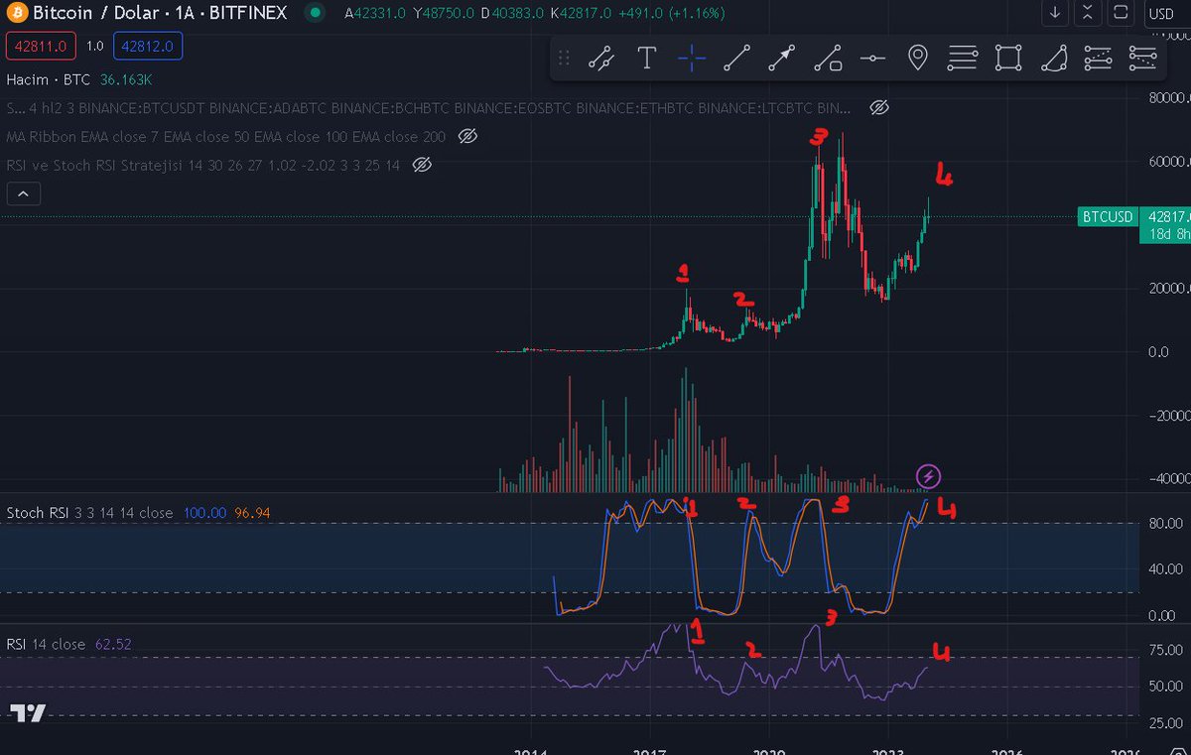Select the Horizontal Line tool

point(872,60)
